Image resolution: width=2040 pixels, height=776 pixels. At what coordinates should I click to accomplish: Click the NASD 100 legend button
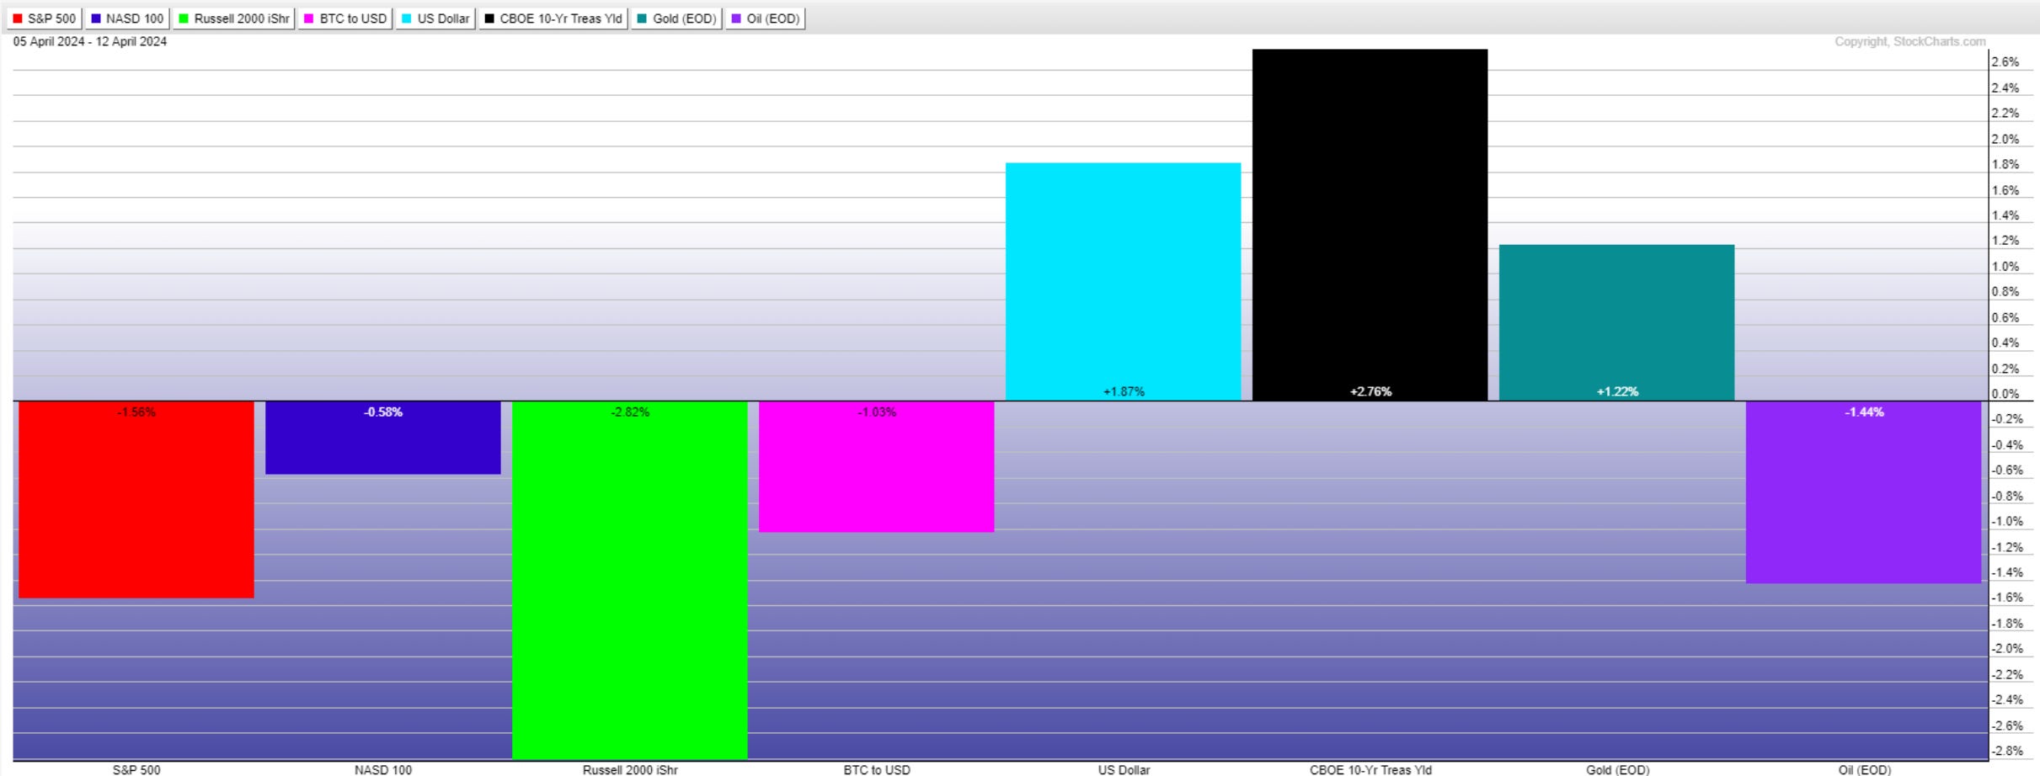pos(127,19)
